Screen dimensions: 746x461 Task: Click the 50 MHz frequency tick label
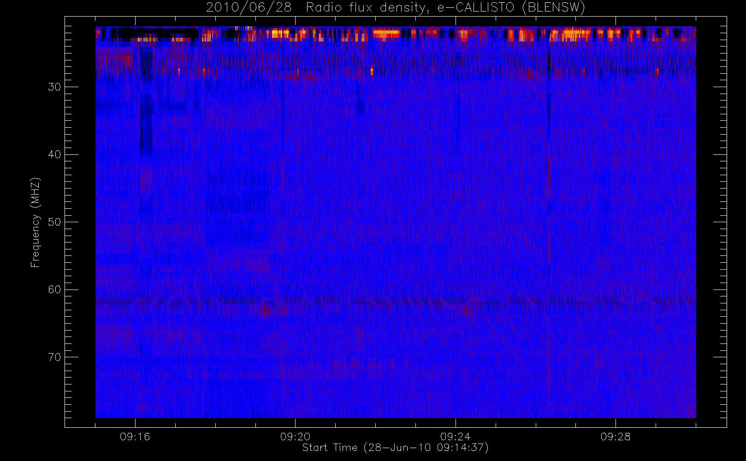pos(54,222)
